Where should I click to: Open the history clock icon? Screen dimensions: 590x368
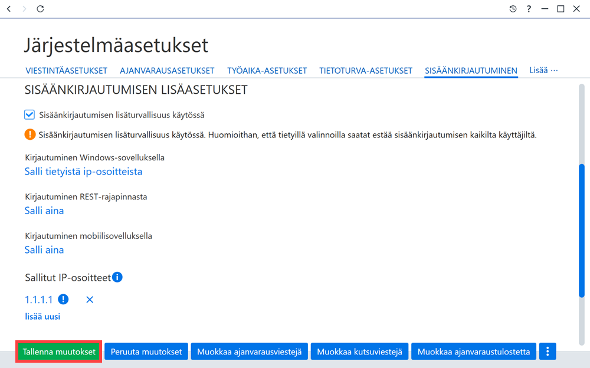coord(513,9)
